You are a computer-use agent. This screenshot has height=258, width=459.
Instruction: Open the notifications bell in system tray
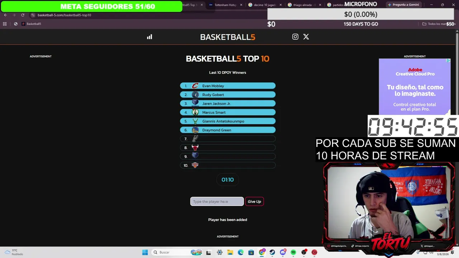[453, 252]
